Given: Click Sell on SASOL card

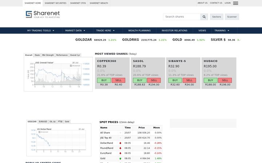Looking at the screenshot, I should [x=154, y=80].
